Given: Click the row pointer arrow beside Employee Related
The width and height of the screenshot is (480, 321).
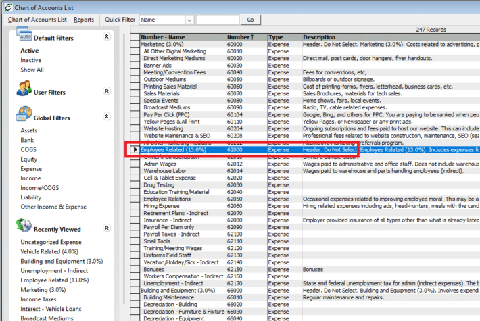Looking at the screenshot, I should pyautogui.click(x=135, y=149).
